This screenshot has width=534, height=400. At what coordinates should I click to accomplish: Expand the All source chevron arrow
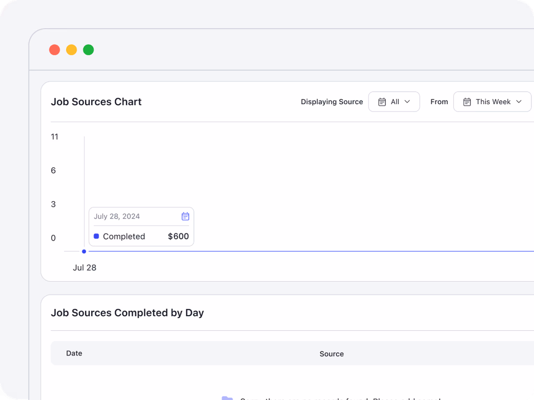pos(407,102)
